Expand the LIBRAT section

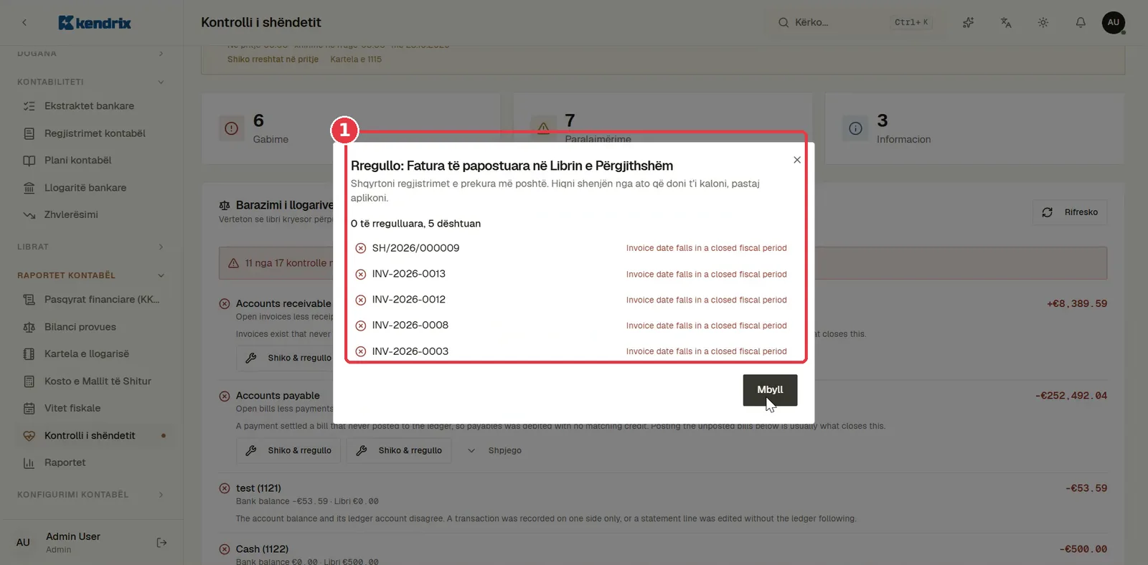click(91, 247)
